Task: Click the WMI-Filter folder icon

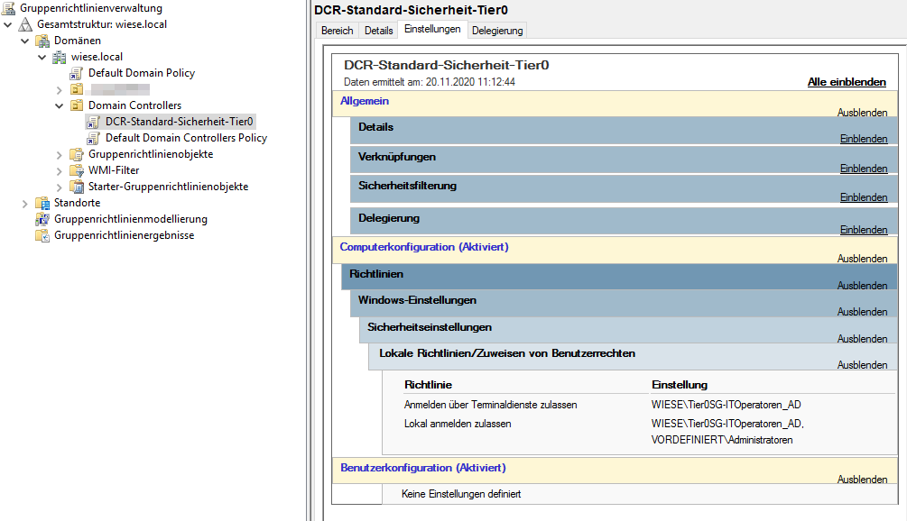Action: [x=77, y=170]
